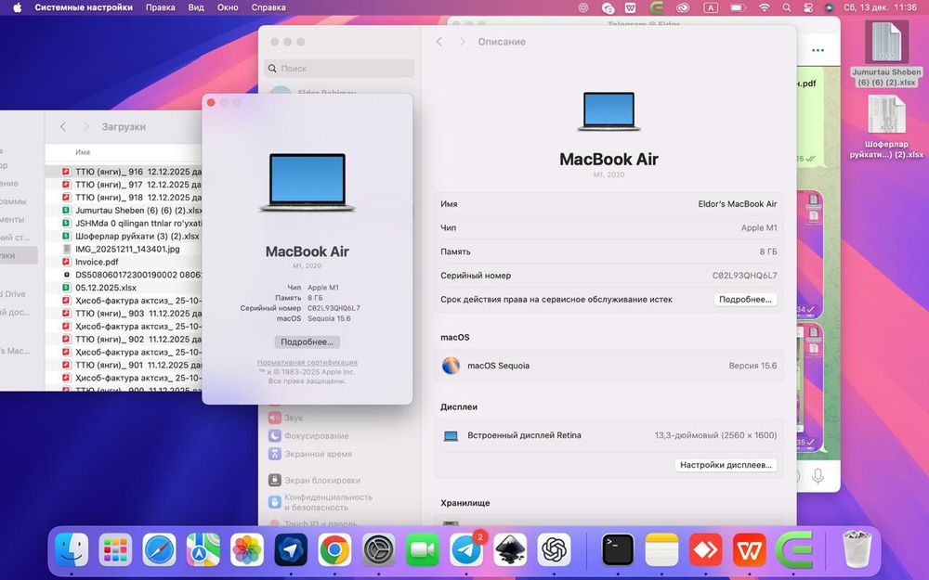Open the Правка menu

[x=160, y=7]
